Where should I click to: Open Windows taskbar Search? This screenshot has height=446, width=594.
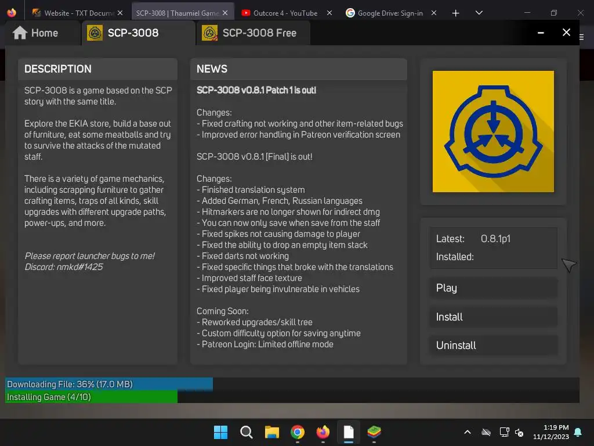246,432
